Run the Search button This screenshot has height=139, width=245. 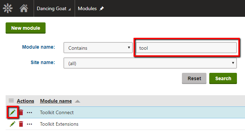223,78
